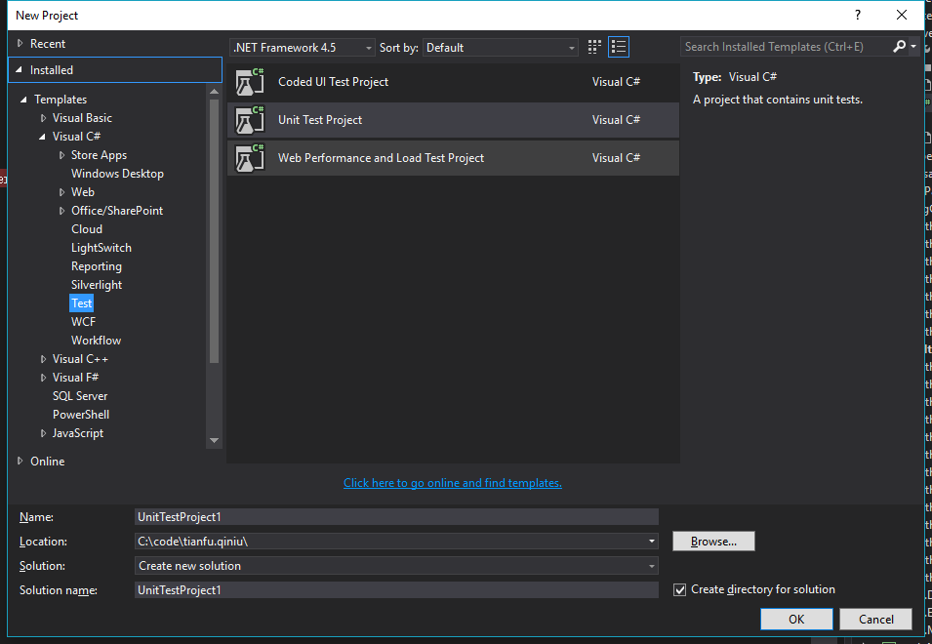Collapse the Templates tree node
The width and height of the screenshot is (932, 644).
(x=23, y=100)
